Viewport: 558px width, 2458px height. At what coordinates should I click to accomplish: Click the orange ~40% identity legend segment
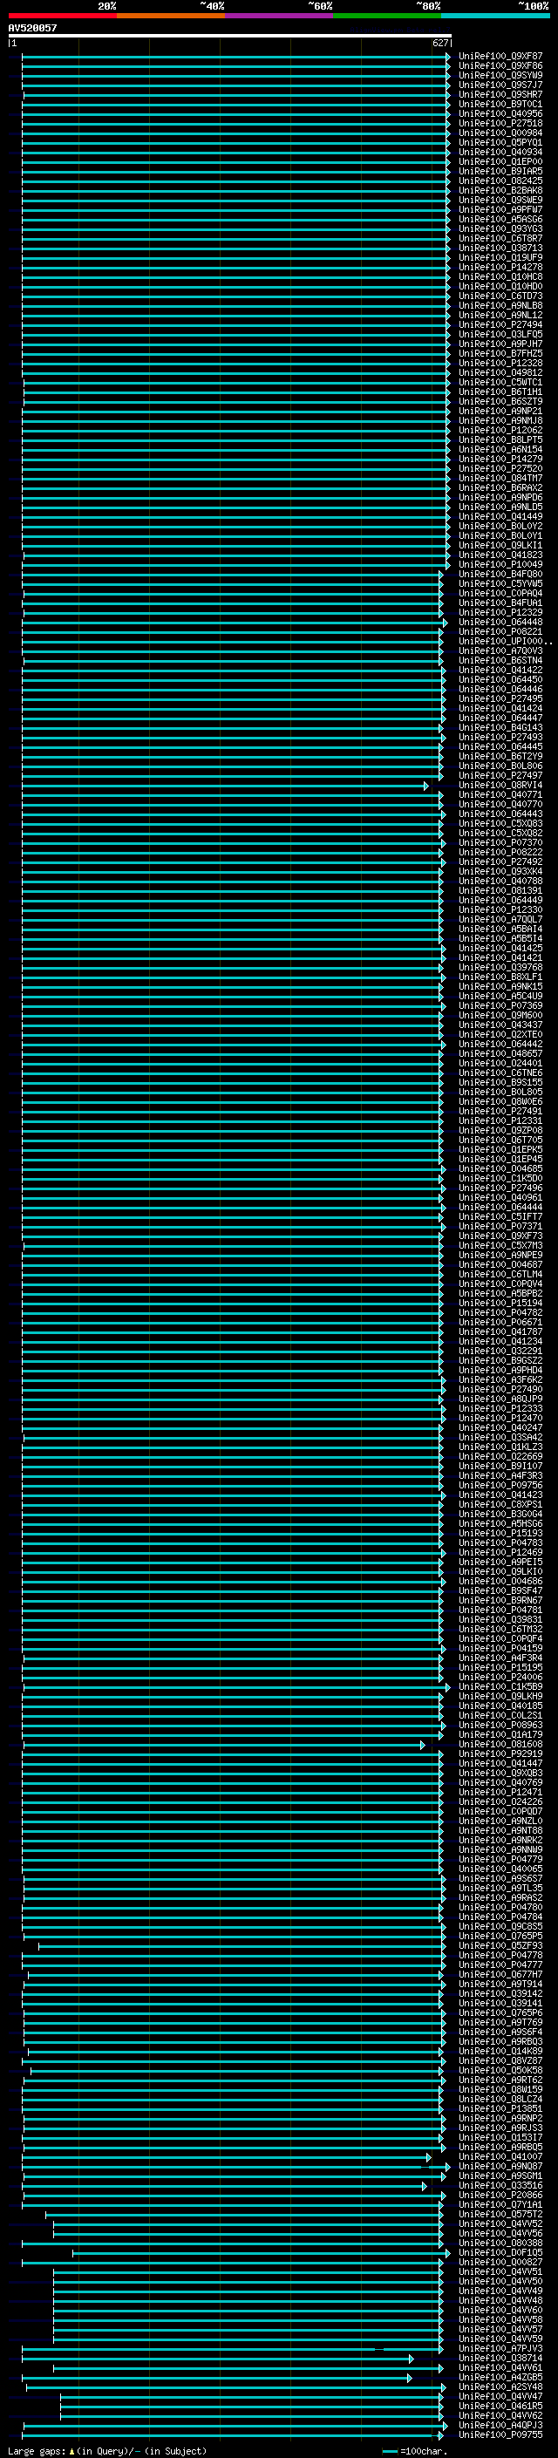(171, 16)
